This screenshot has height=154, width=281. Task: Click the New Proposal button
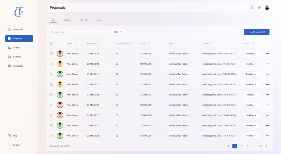(x=257, y=32)
